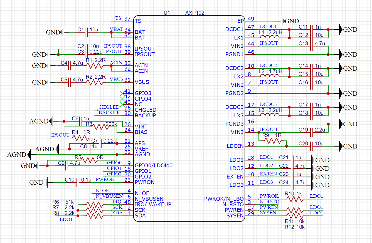The height and width of the screenshot is (243, 372).
Task: Click the no-connect X on pin 43
Action: [x=122, y=104]
